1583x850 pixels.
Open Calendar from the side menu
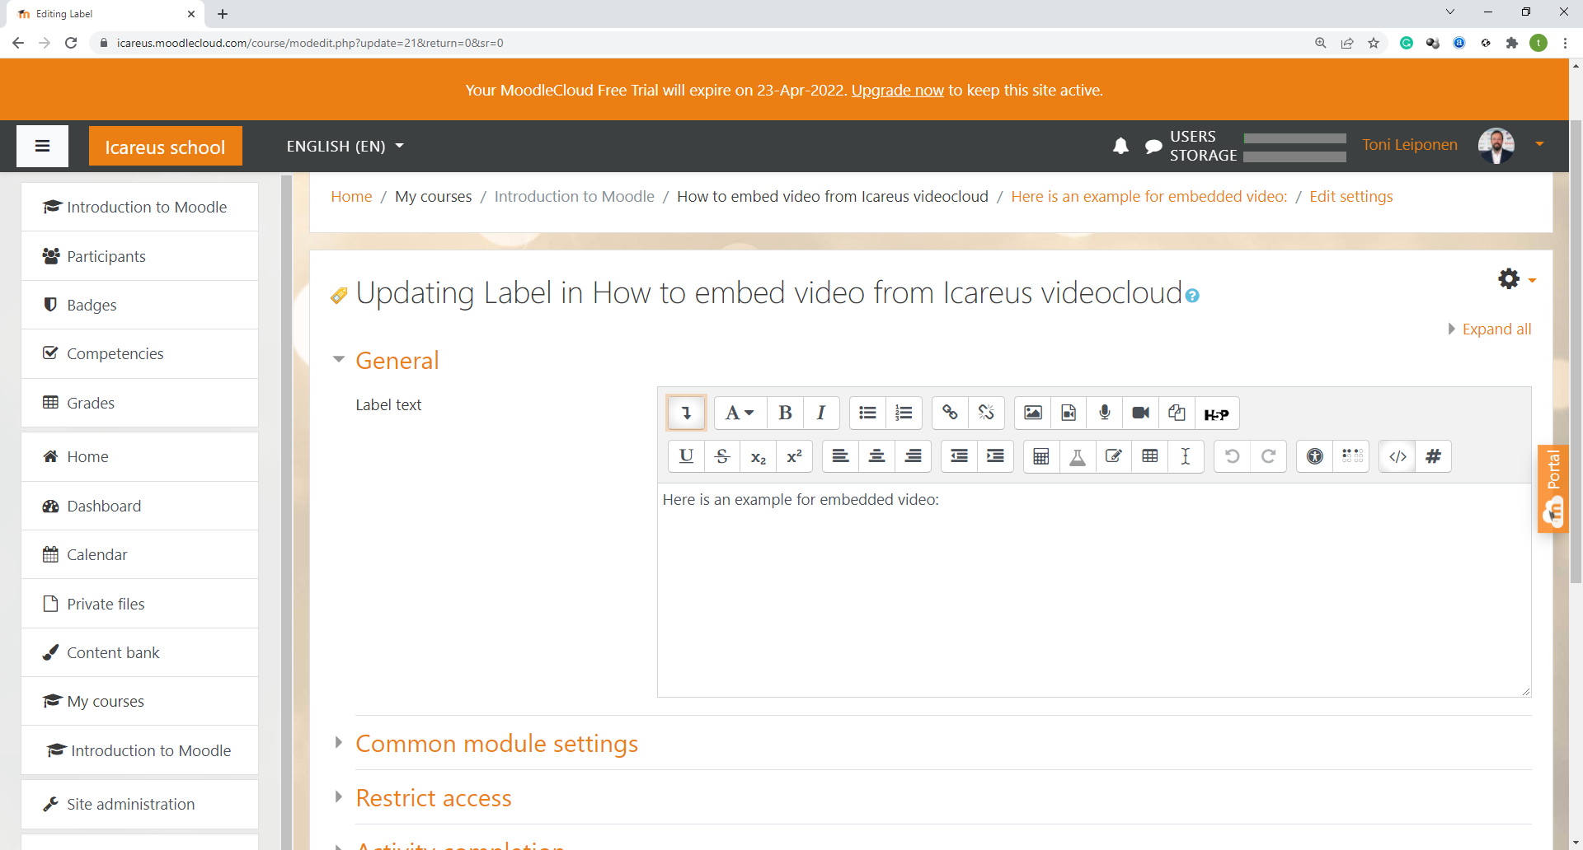point(96,555)
